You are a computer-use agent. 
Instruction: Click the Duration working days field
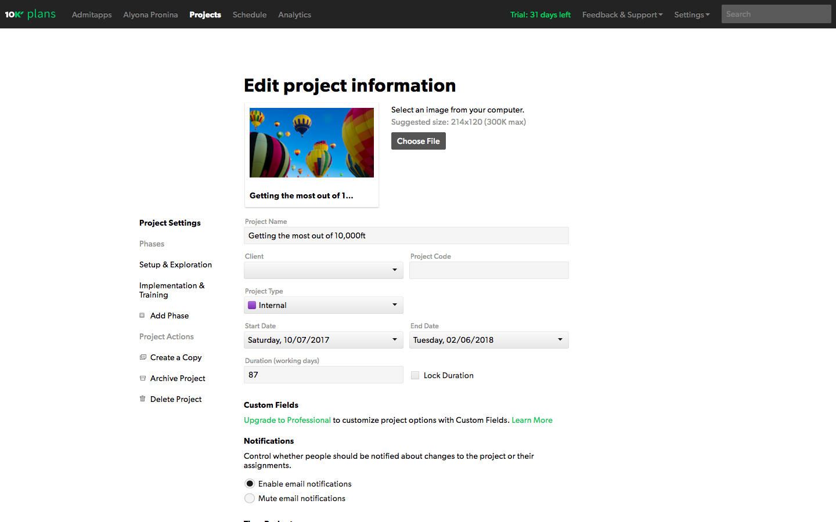click(323, 375)
